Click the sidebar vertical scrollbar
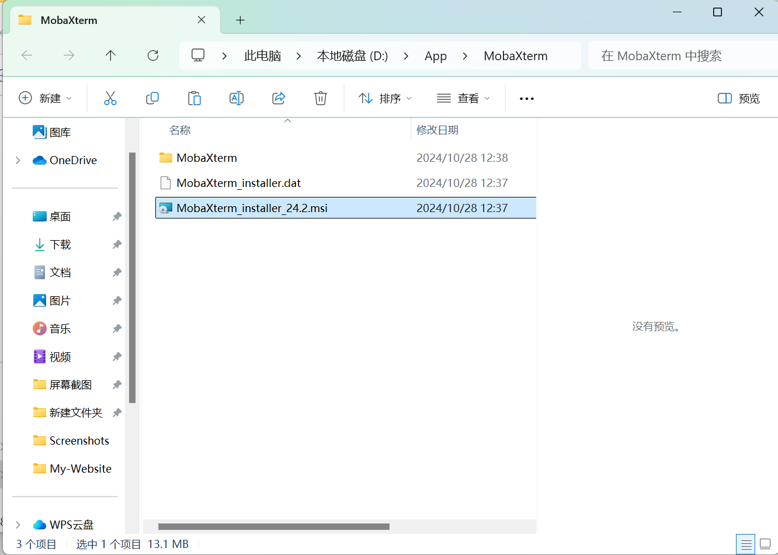This screenshot has height=555, width=778. click(133, 277)
